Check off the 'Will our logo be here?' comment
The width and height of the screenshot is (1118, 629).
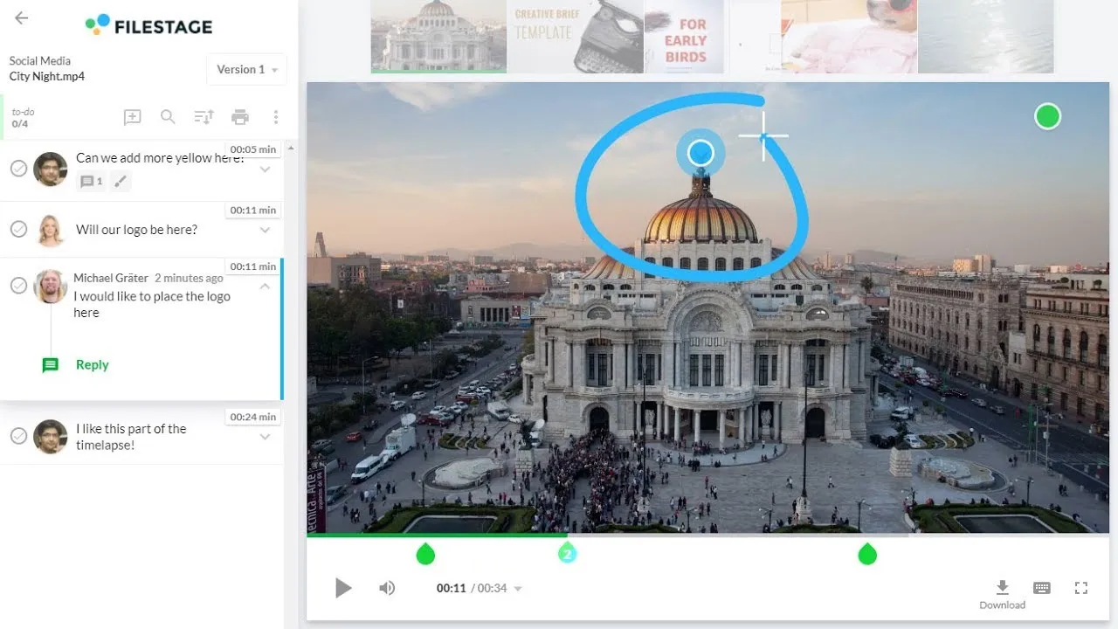pos(18,229)
